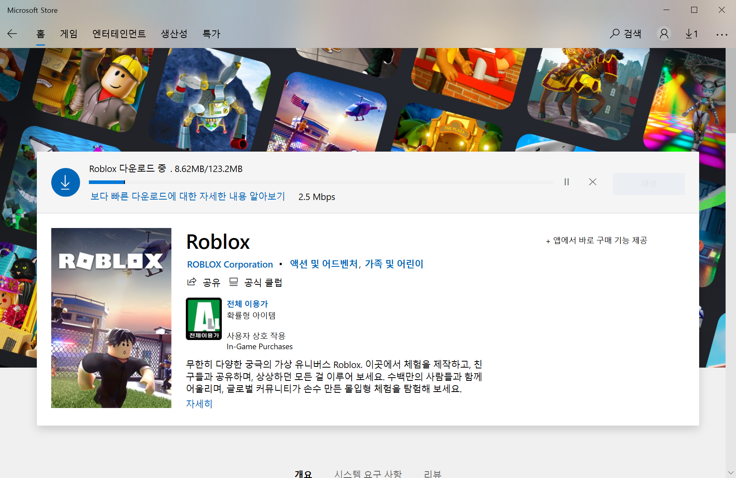Open faster download details link

[188, 196]
